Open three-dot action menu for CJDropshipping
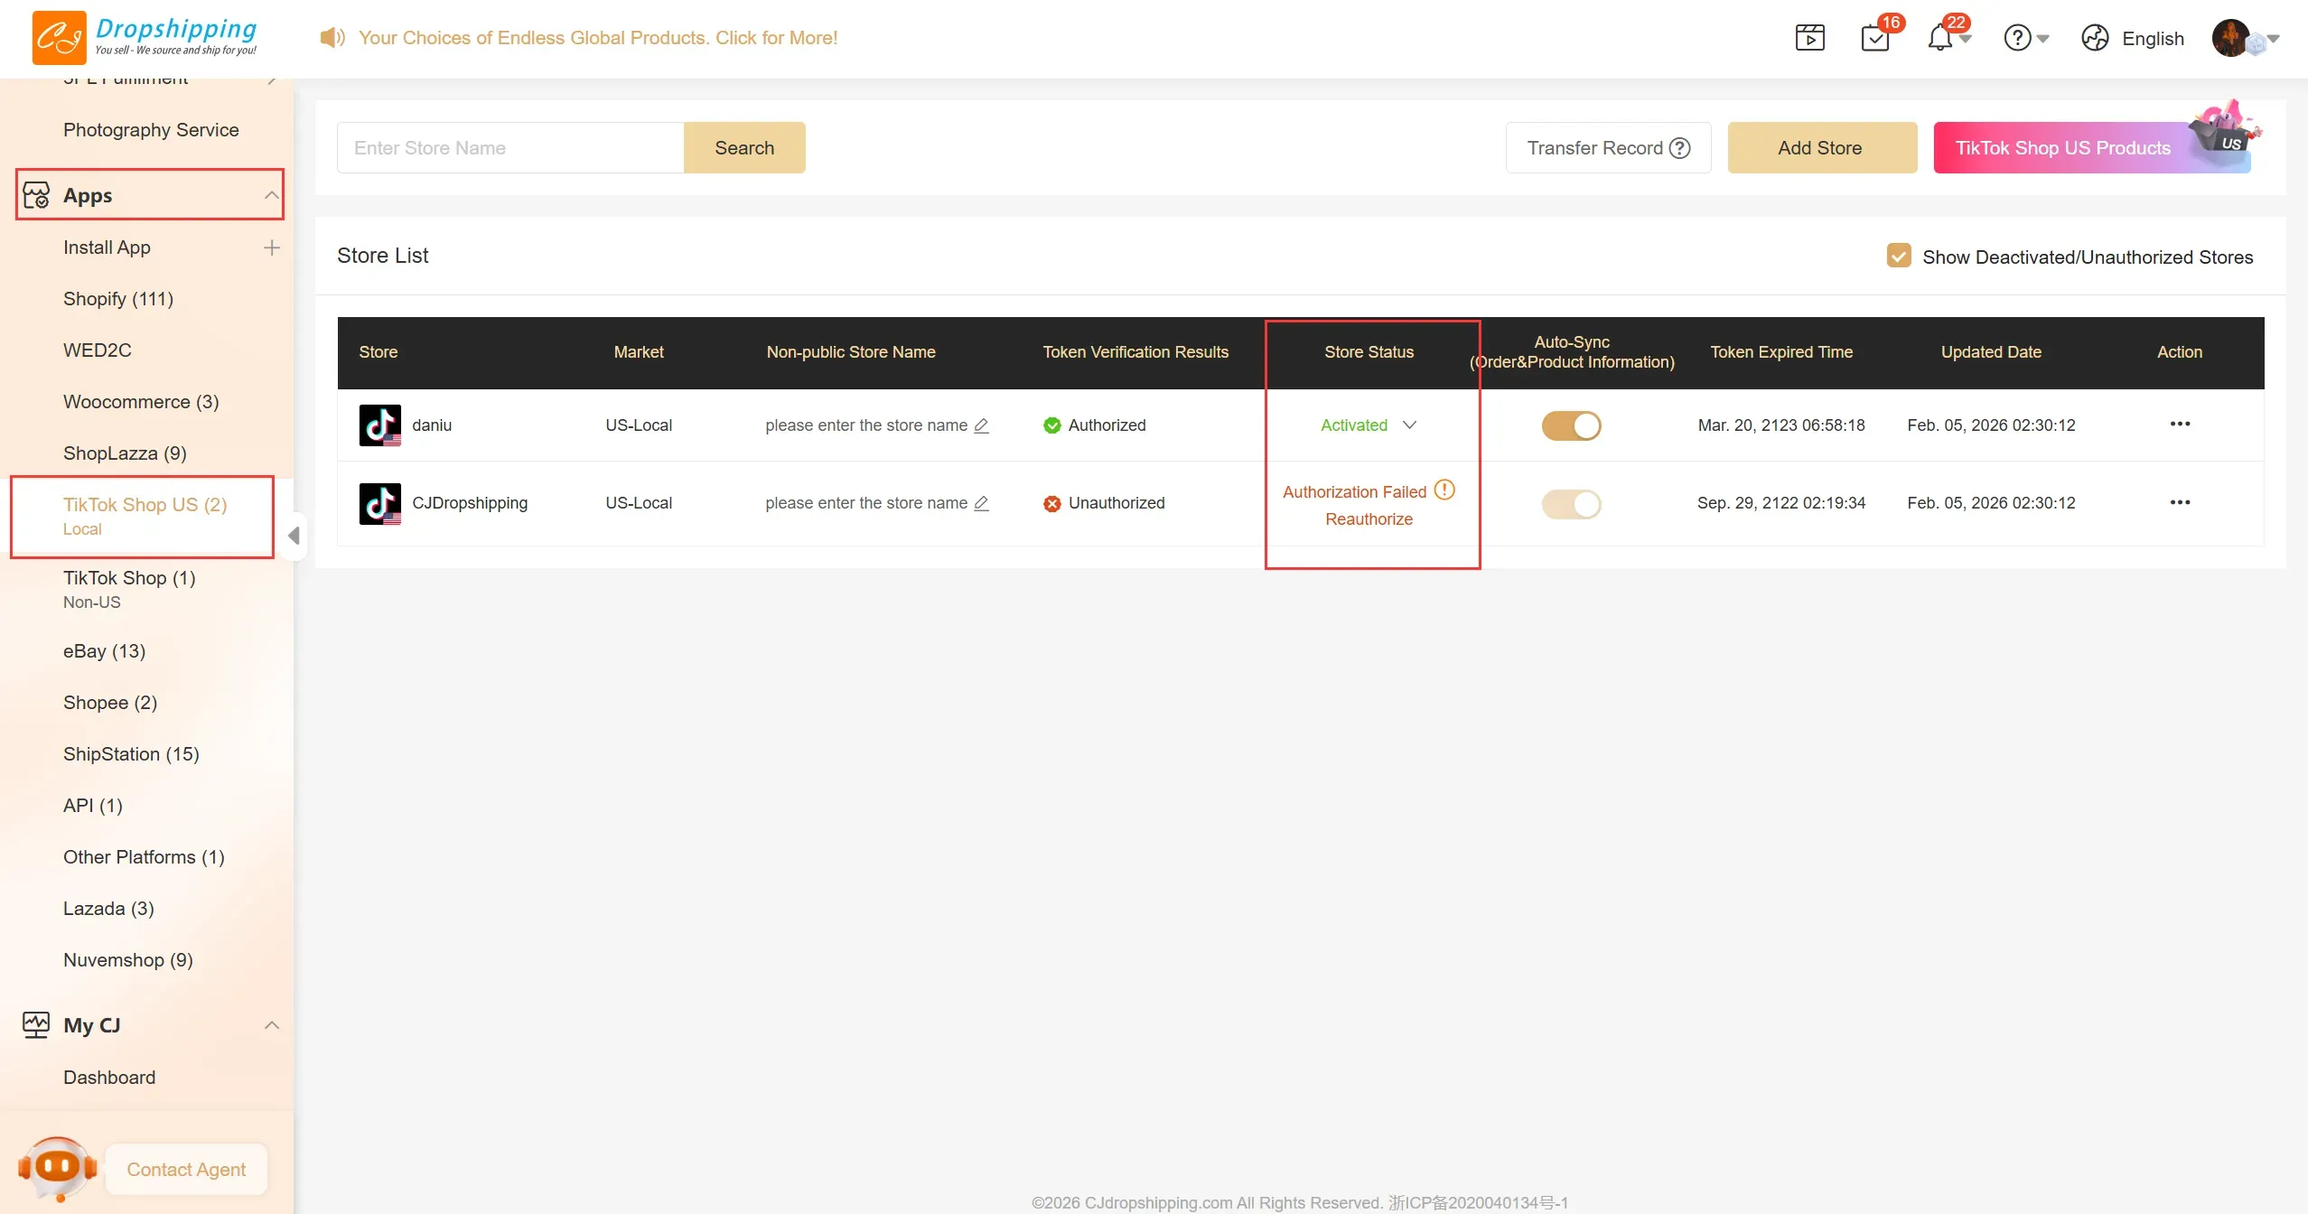 (x=2179, y=502)
